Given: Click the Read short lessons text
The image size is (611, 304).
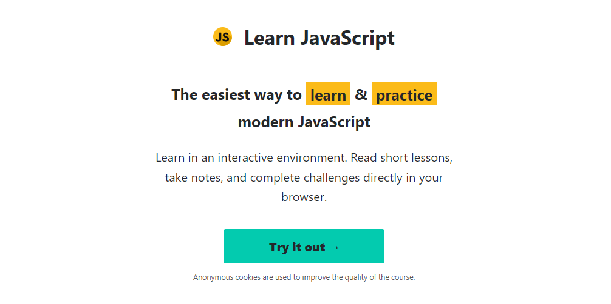Looking at the screenshot, I should [x=401, y=158].
